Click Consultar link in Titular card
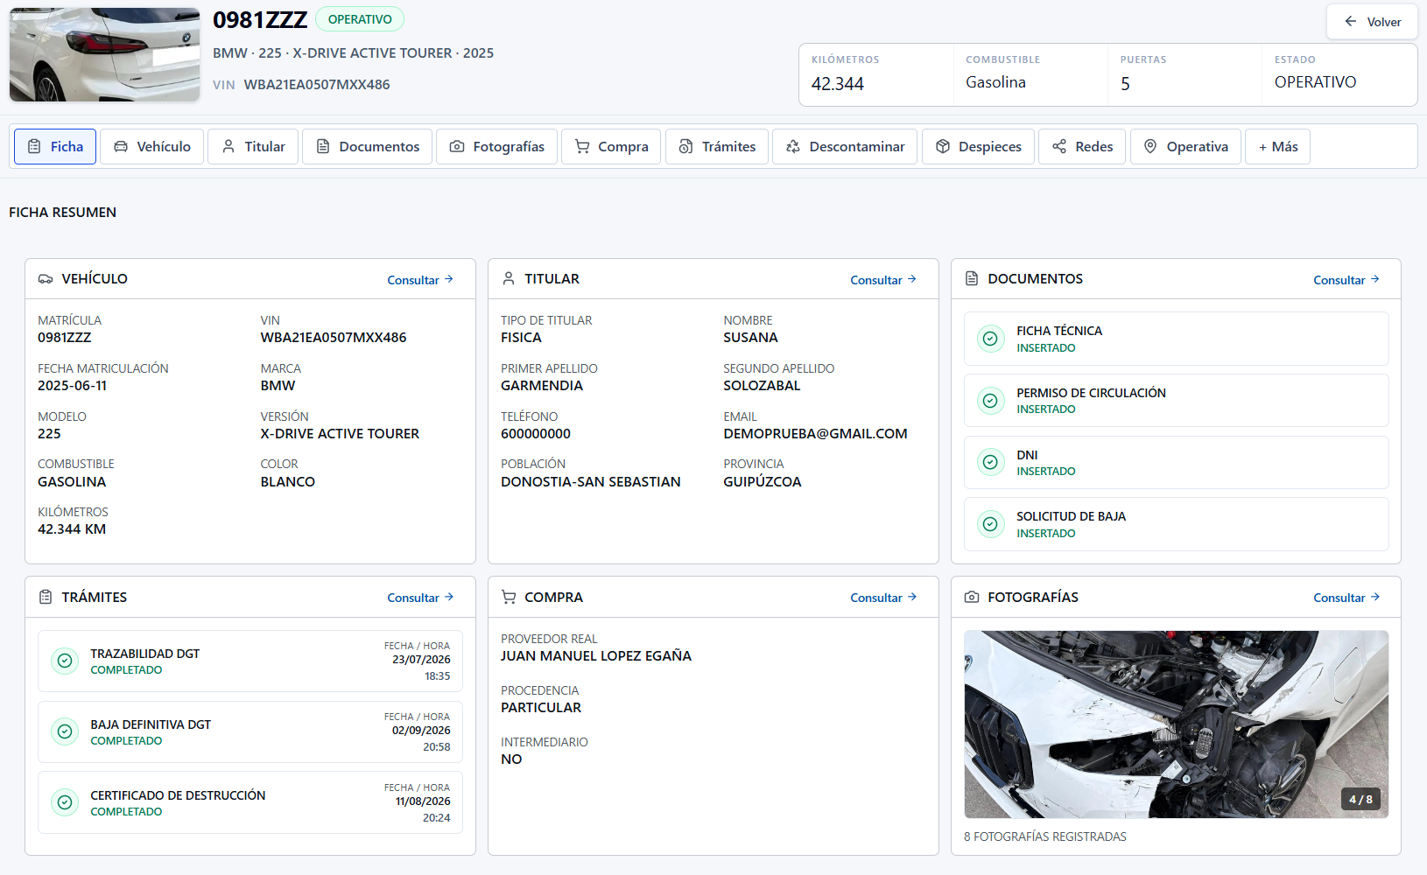 click(x=883, y=280)
